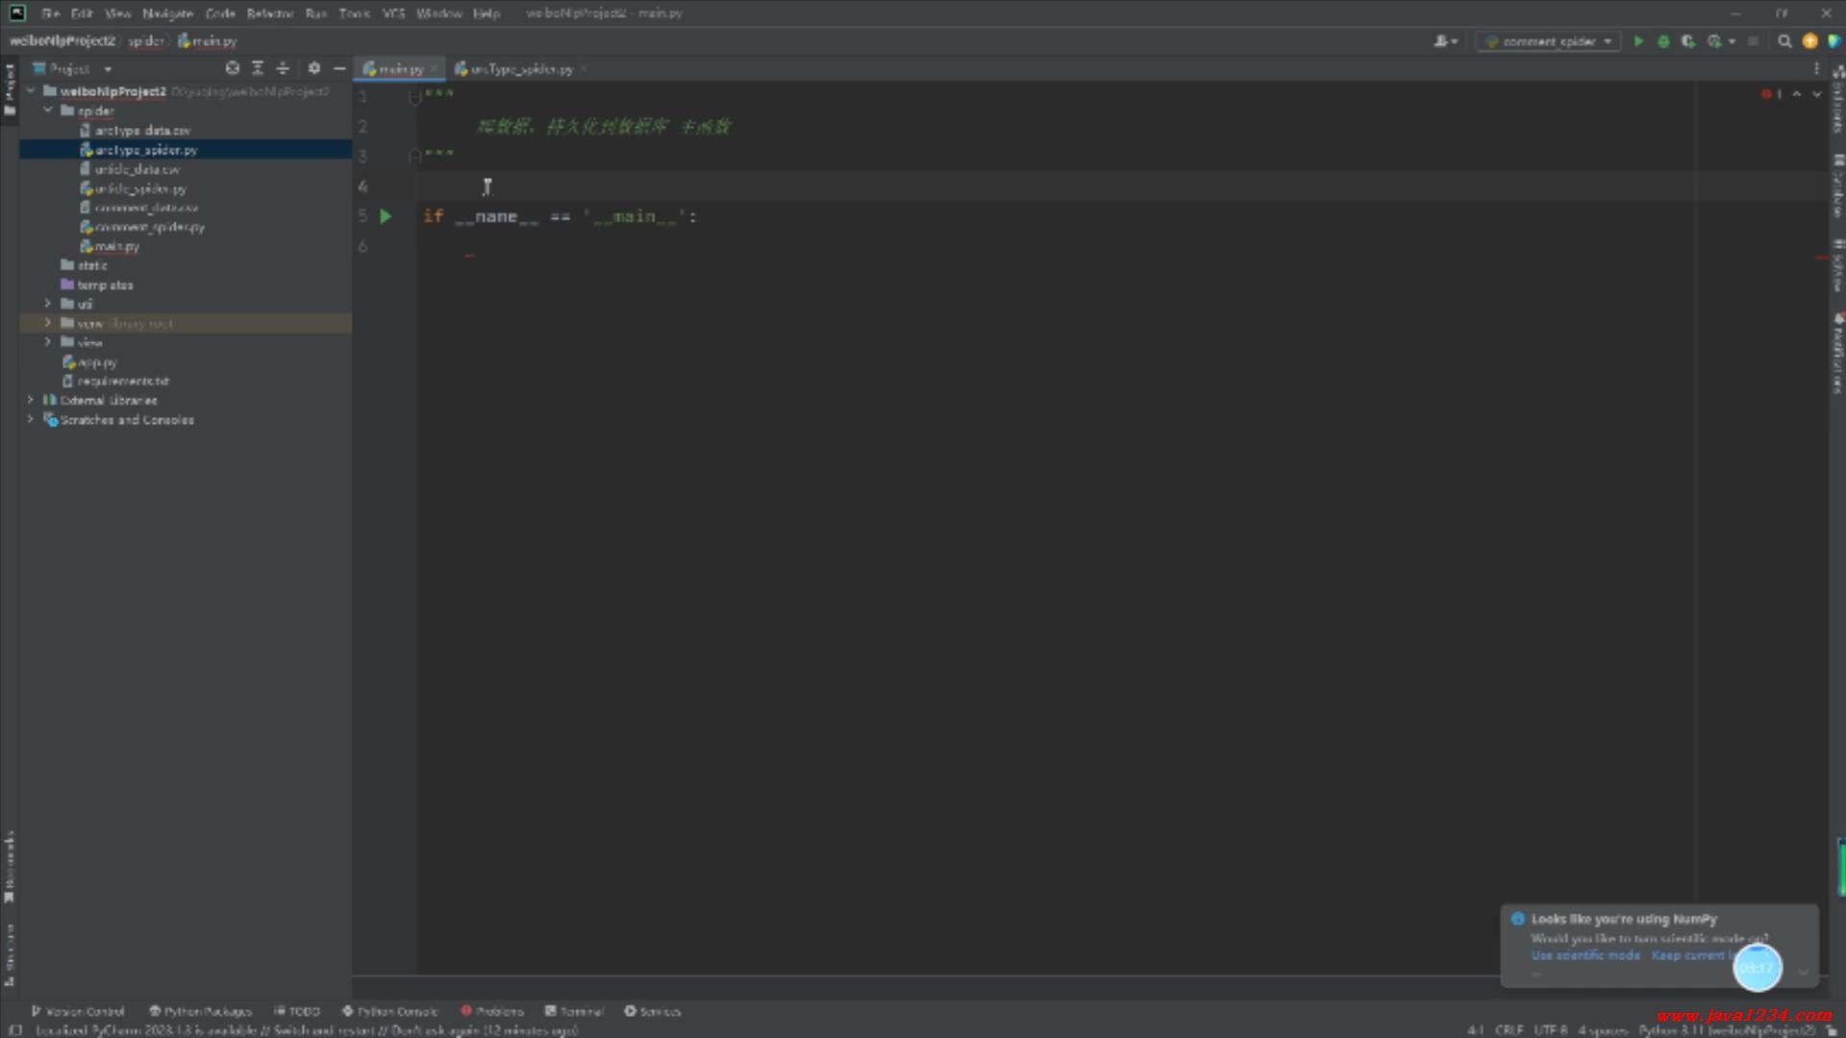Collapse the spider folder

pyautogui.click(x=48, y=111)
